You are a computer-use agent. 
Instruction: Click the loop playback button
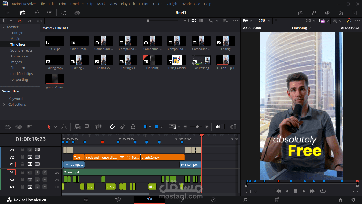[323, 191]
